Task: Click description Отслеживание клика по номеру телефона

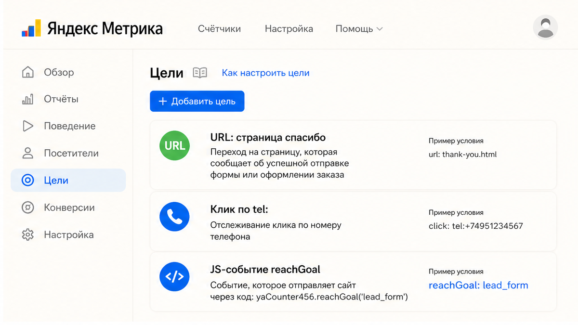Action: 276,231
